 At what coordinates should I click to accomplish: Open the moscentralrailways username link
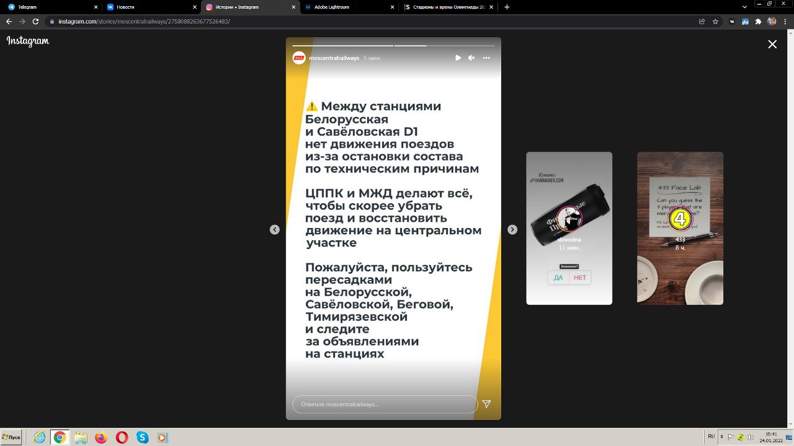click(x=334, y=58)
